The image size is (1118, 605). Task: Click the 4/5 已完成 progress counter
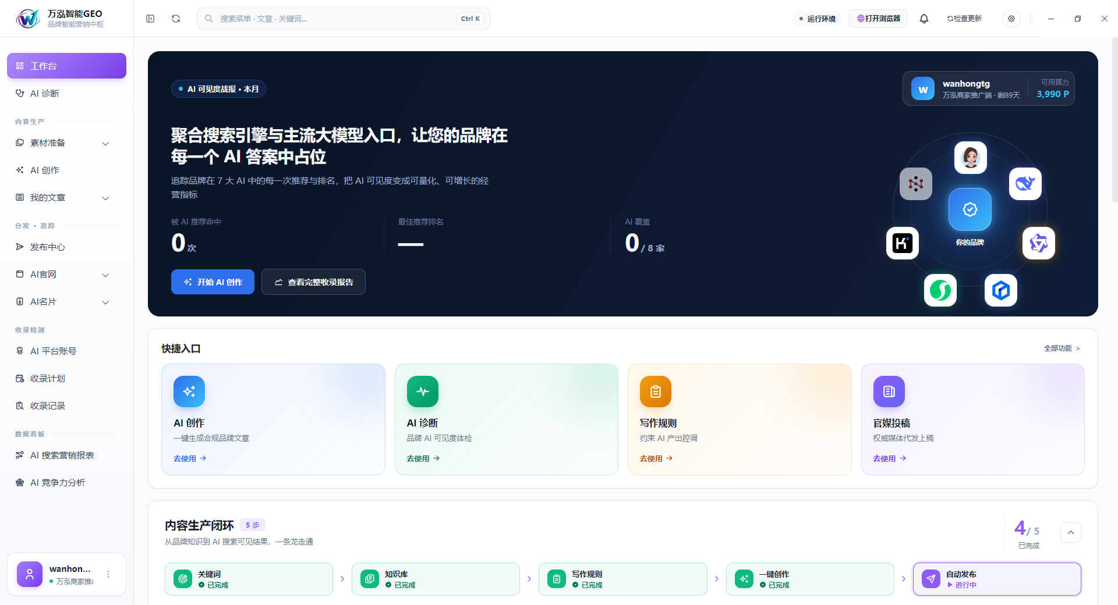[1027, 533]
